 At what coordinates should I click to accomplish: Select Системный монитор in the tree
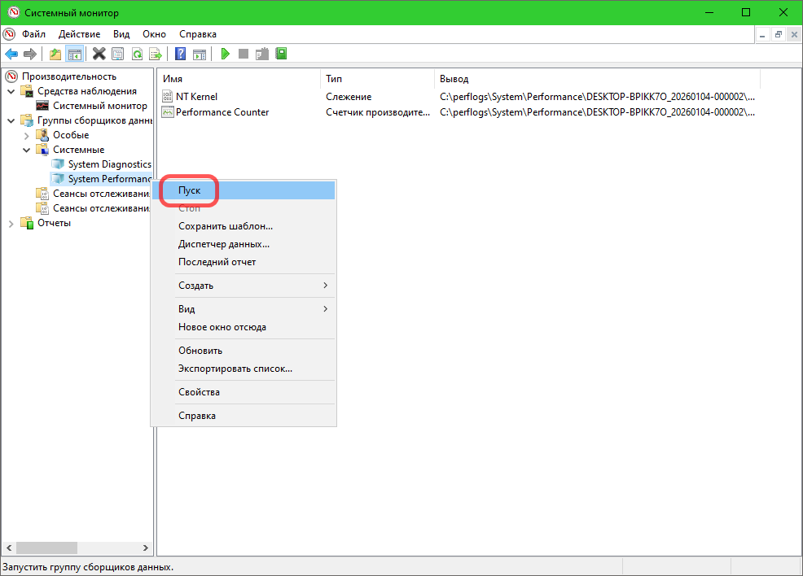click(99, 106)
